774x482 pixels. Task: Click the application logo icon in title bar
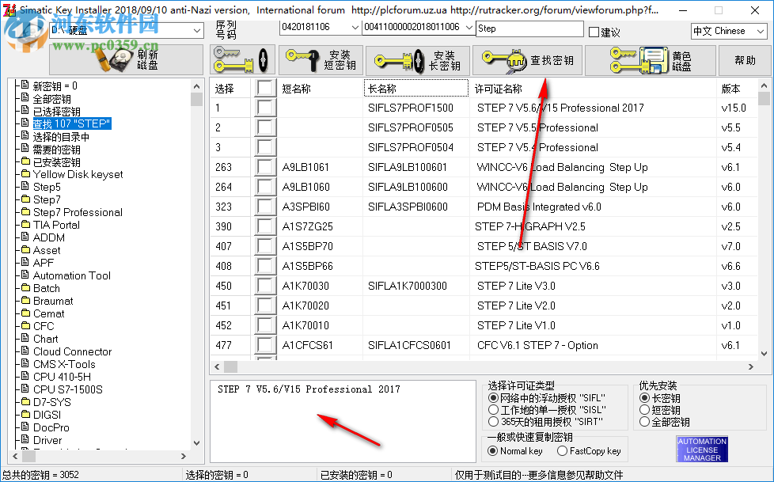[x=8, y=10]
